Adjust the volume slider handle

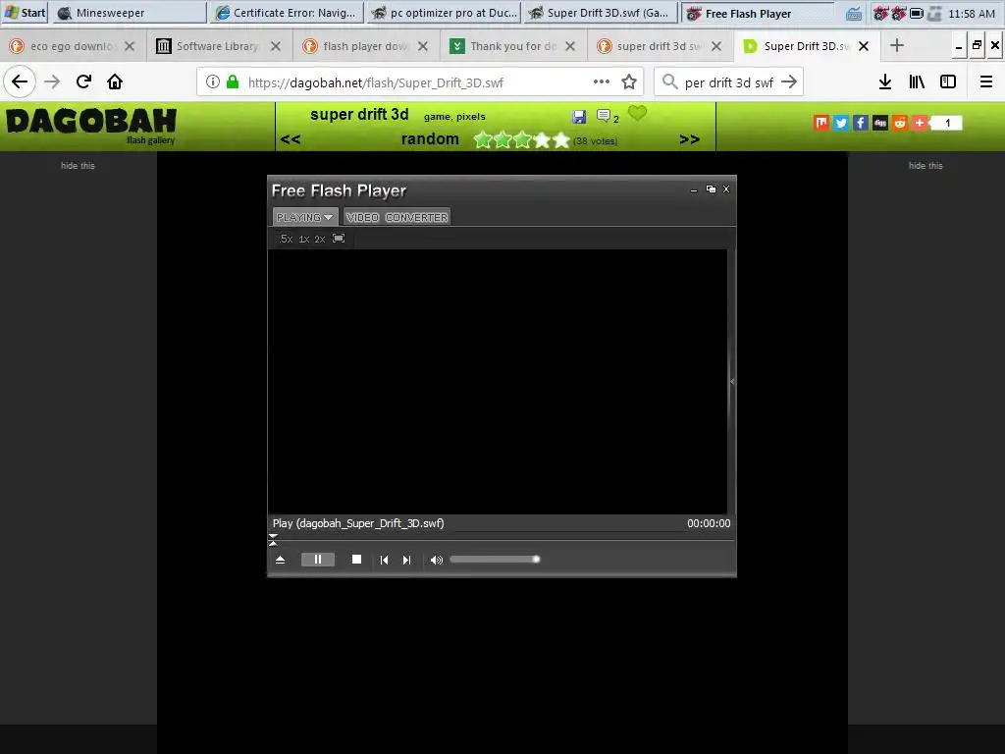click(x=536, y=559)
